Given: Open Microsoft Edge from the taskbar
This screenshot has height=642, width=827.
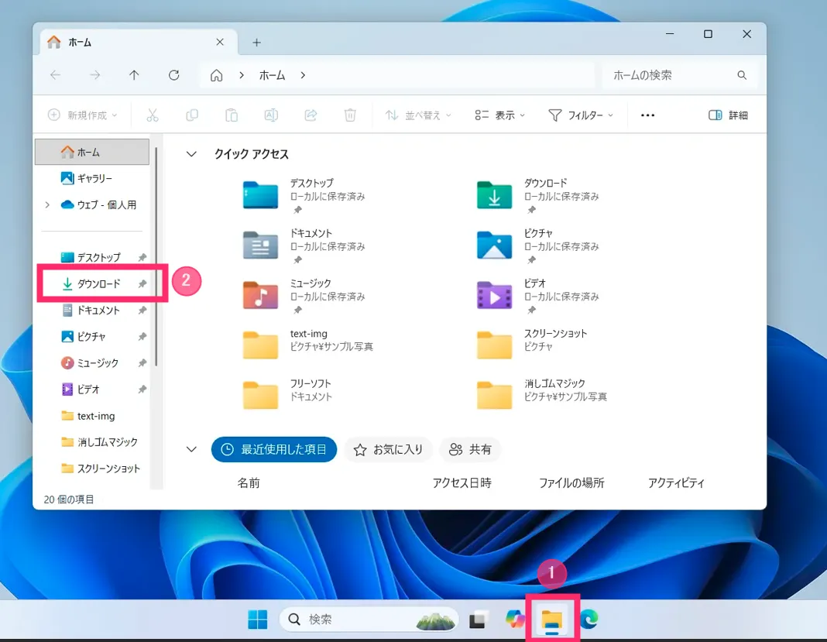Looking at the screenshot, I should (x=589, y=619).
